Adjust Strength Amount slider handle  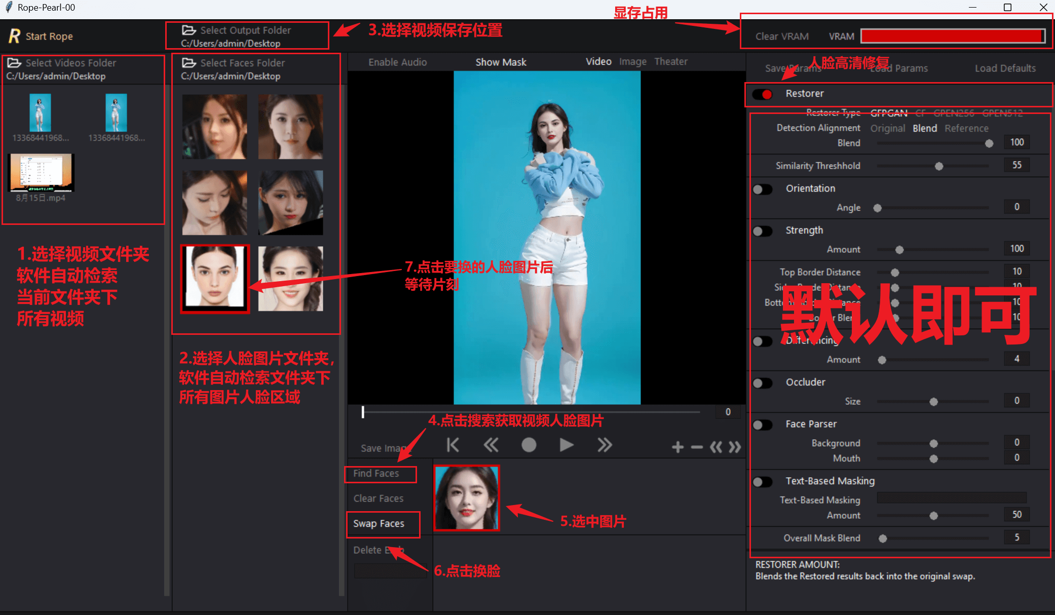tap(899, 250)
